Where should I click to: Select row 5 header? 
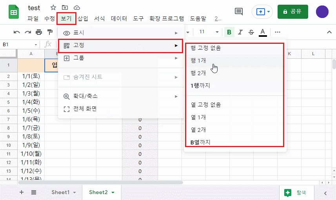pos(9,102)
